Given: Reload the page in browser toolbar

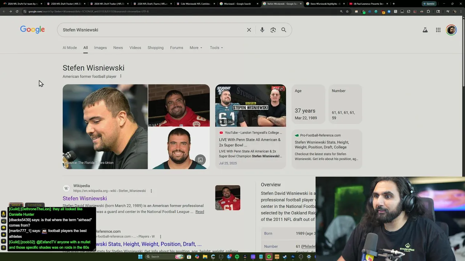Looking at the screenshot, I should tap(17, 11).
